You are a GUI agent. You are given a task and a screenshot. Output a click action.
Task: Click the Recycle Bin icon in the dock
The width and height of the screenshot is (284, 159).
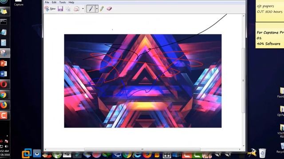coord(262,153)
